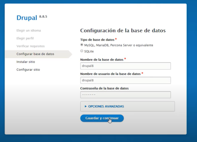Select the 'Instalar sitio' step

[x=26, y=62]
